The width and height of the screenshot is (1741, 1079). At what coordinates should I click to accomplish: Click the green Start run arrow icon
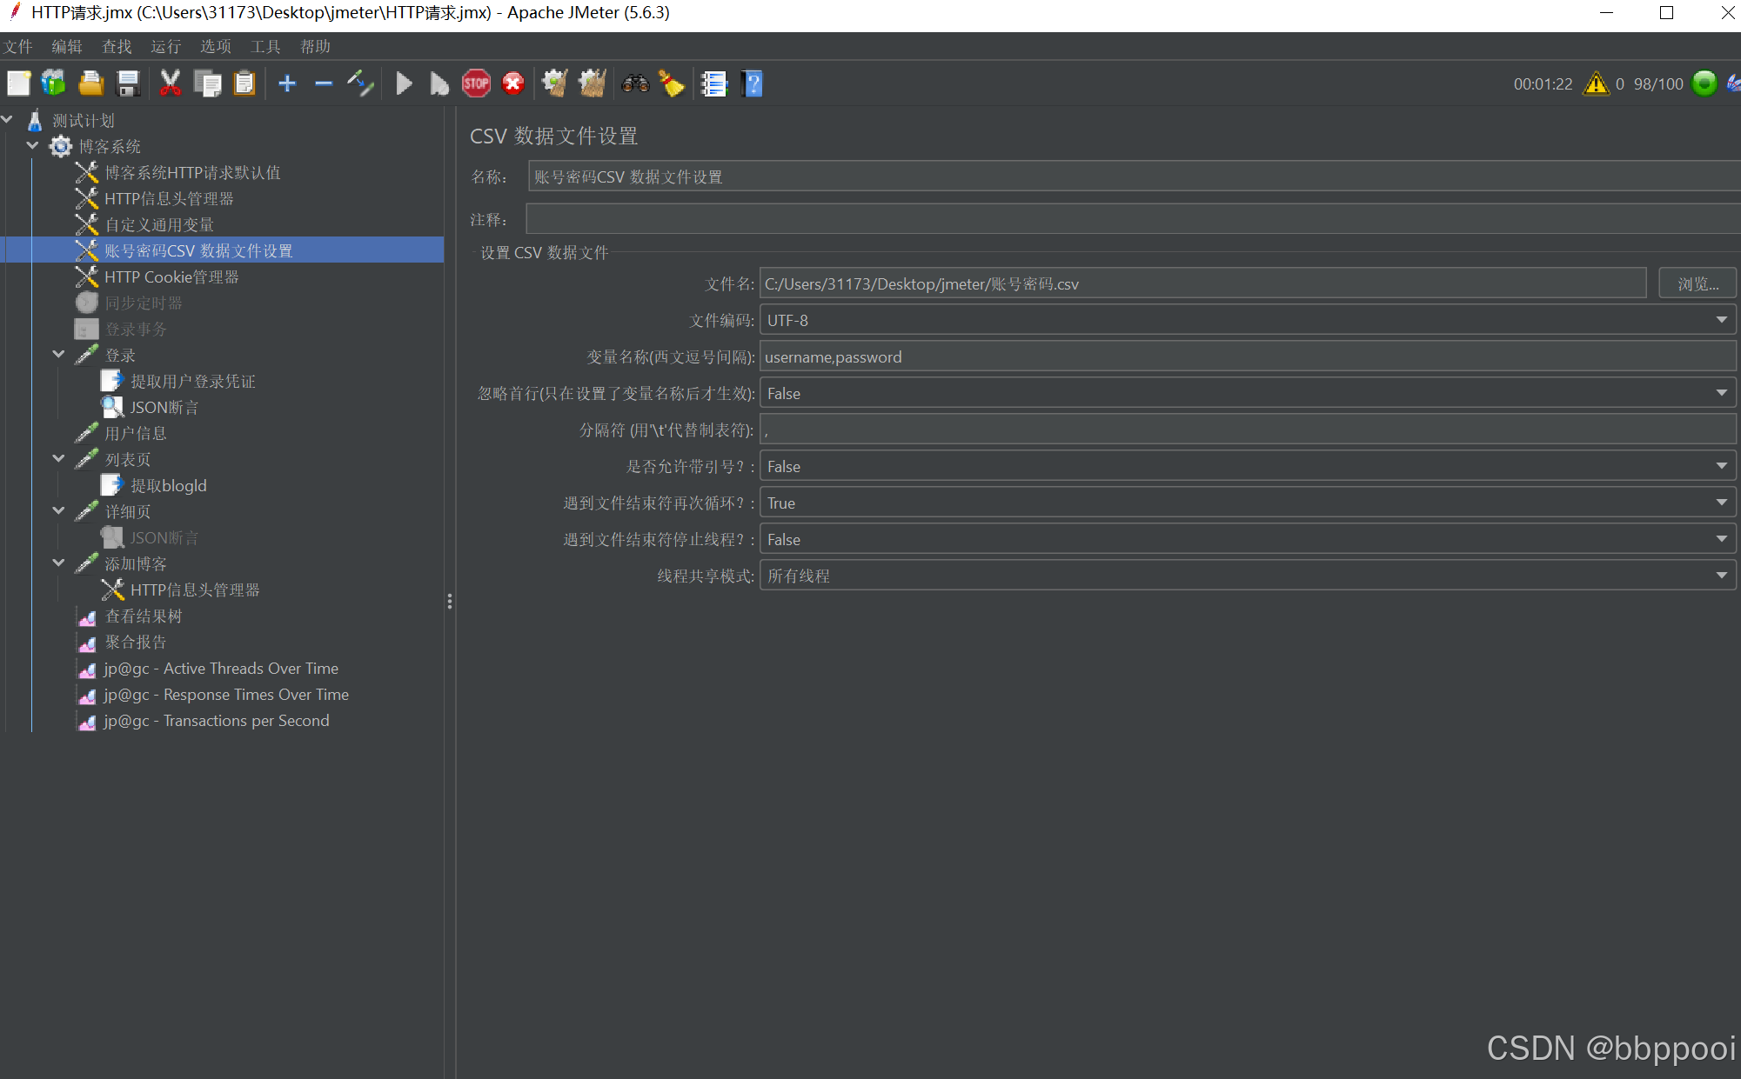coord(404,83)
